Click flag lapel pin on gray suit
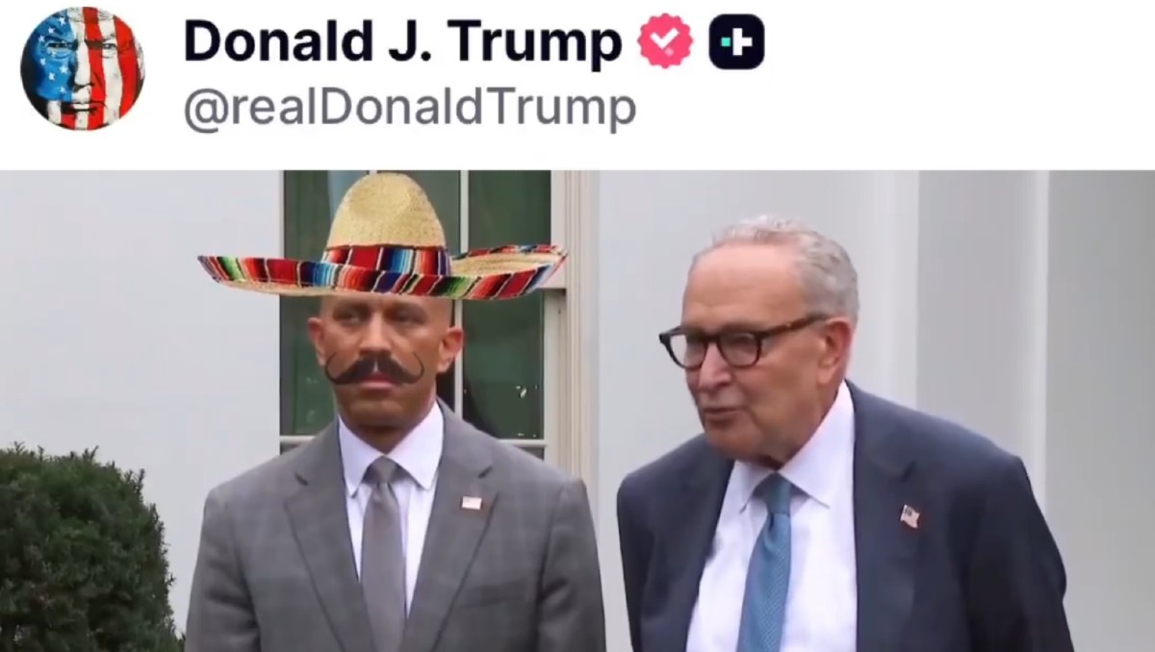The image size is (1155, 652). click(472, 502)
